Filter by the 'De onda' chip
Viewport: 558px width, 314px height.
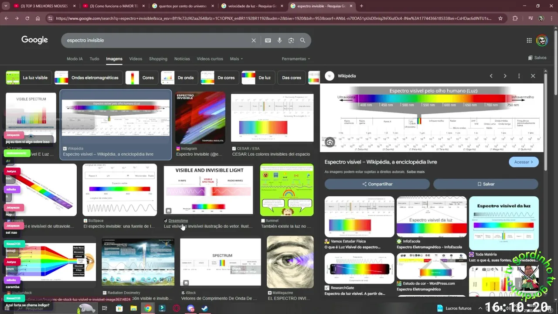179,78
